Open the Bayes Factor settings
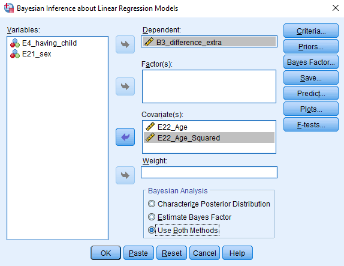 point(311,62)
